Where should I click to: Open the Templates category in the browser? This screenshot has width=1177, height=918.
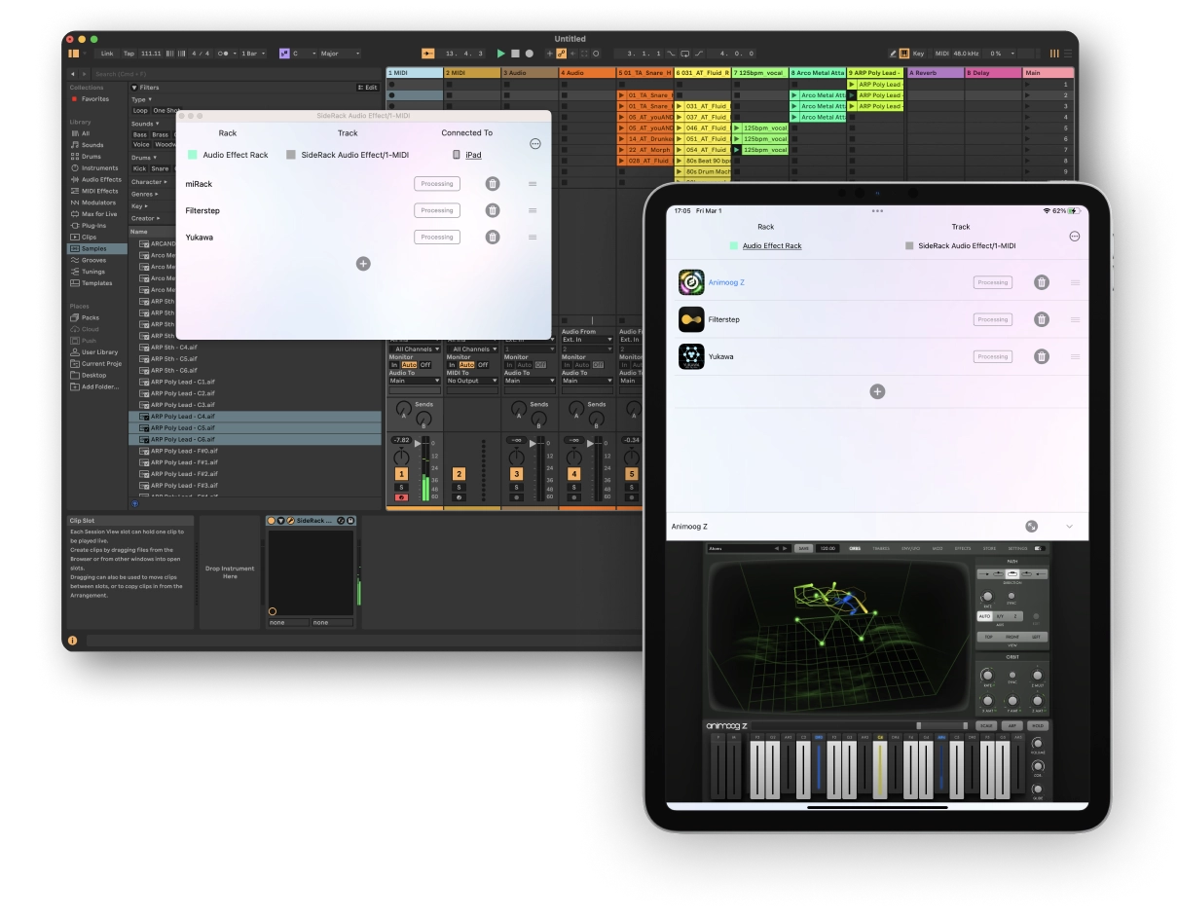[x=96, y=283]
